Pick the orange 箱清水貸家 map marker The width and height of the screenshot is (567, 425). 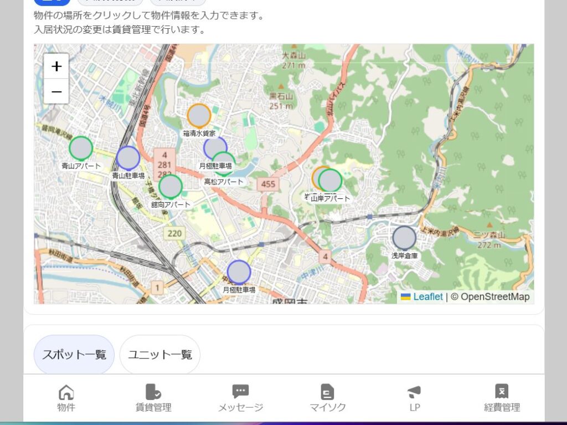tap(199, 115)
